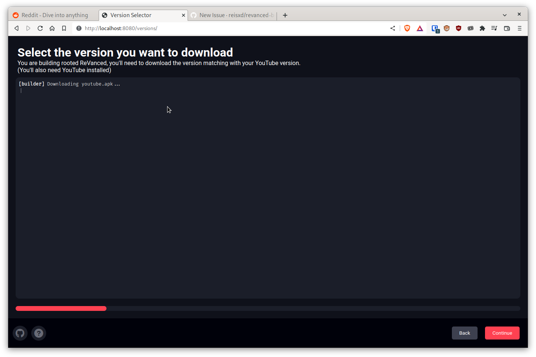Click the builder downloading youtube.apk log line

tap(70, 84)
